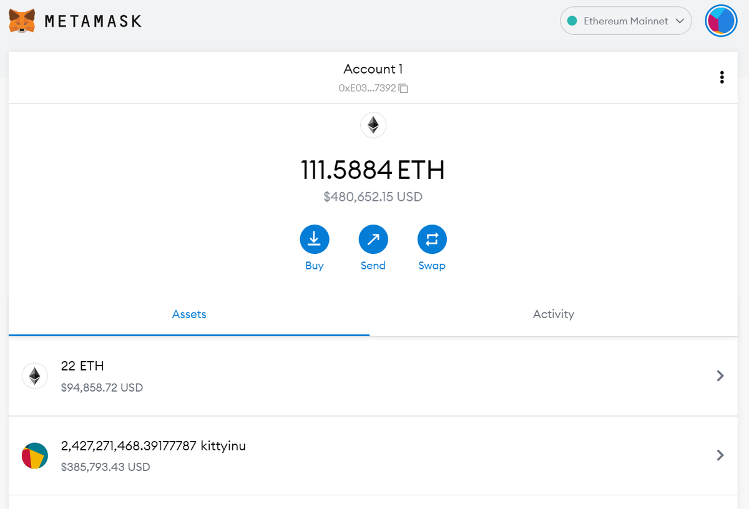Image resolution: width=749 pixels, height=509 pixels.
Task: Switch to the Activity tab
Action: (554, 314)
